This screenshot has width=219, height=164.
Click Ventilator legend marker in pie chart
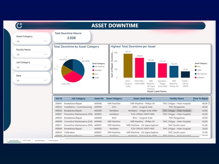[93, 70]
